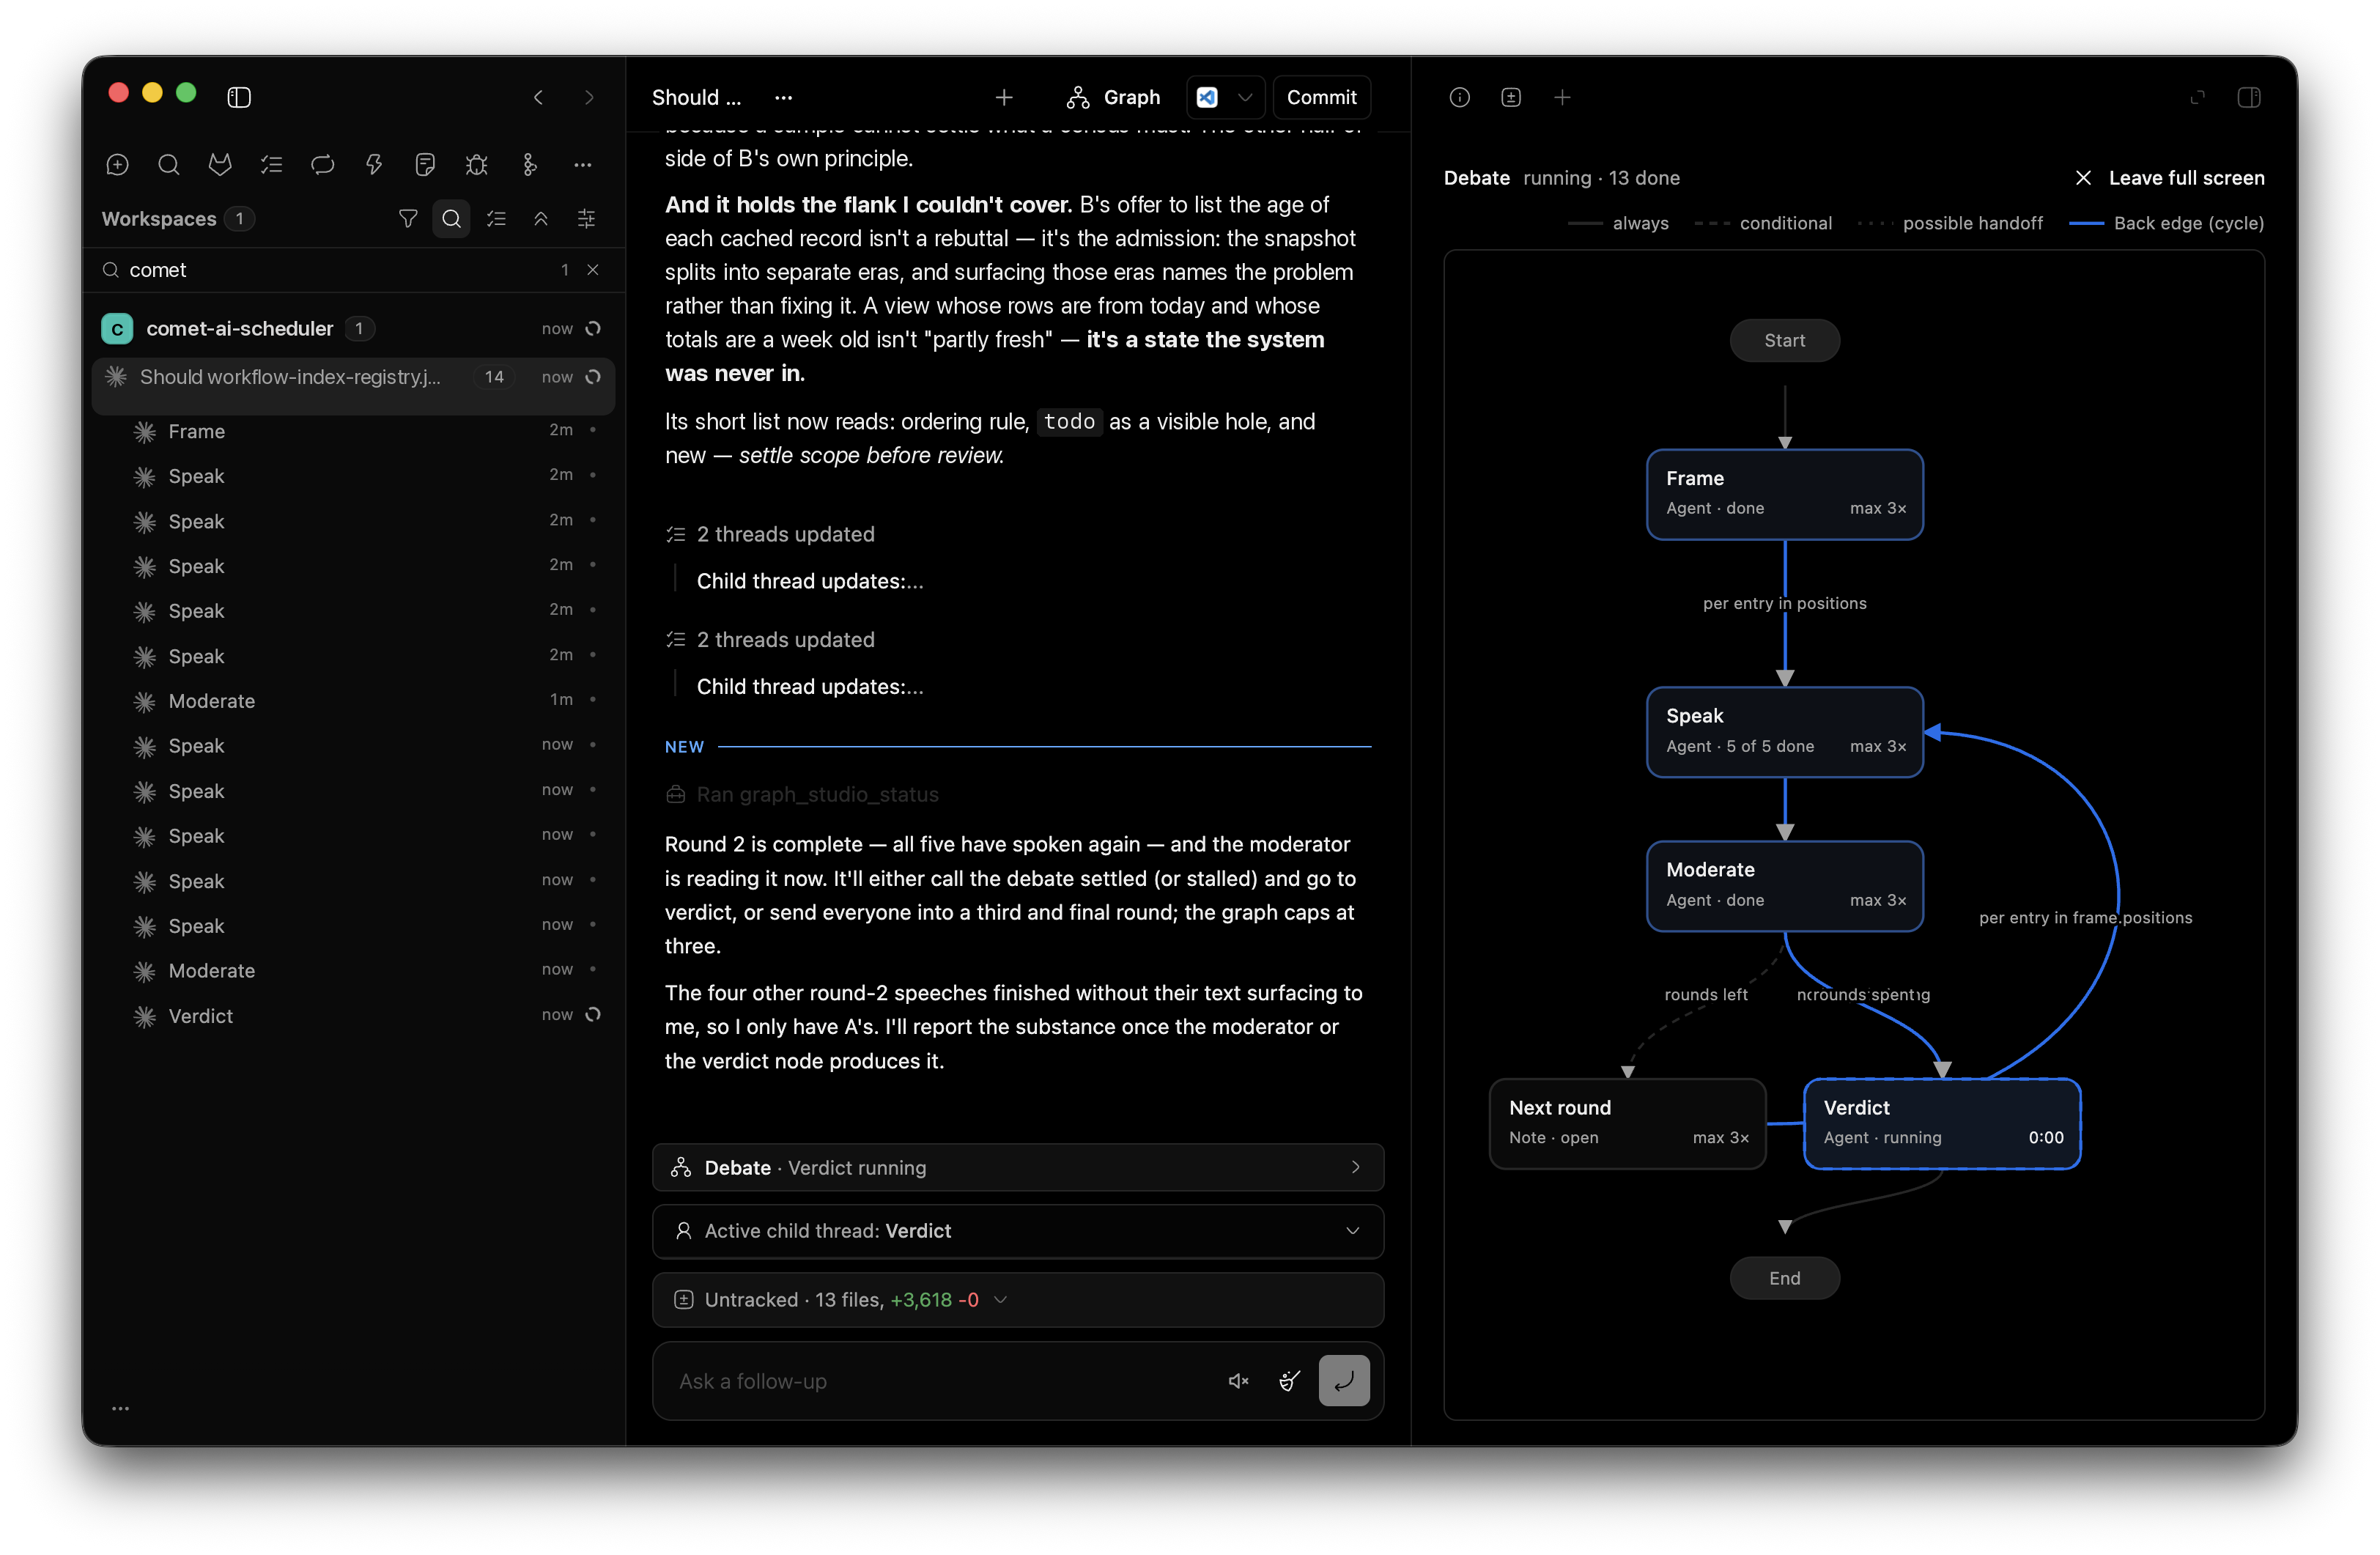Click the Commit button
Viewport: 2380px width, 1555px height.
click(1321, 97)
